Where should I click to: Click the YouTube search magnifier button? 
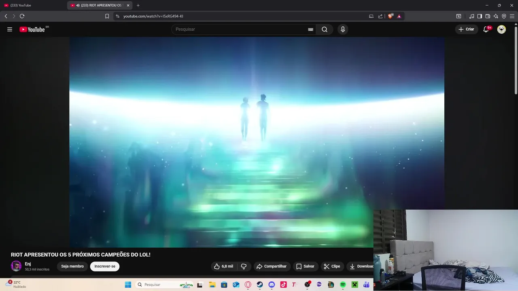[x=325, y=29]
